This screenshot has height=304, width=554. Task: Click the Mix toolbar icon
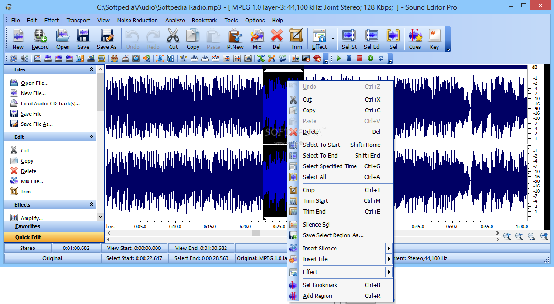[257, 39]
